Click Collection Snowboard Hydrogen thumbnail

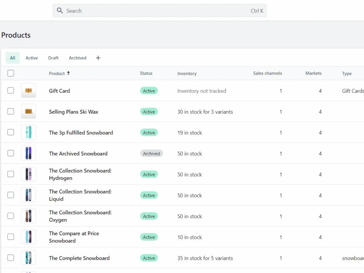(x=28, y=174)
